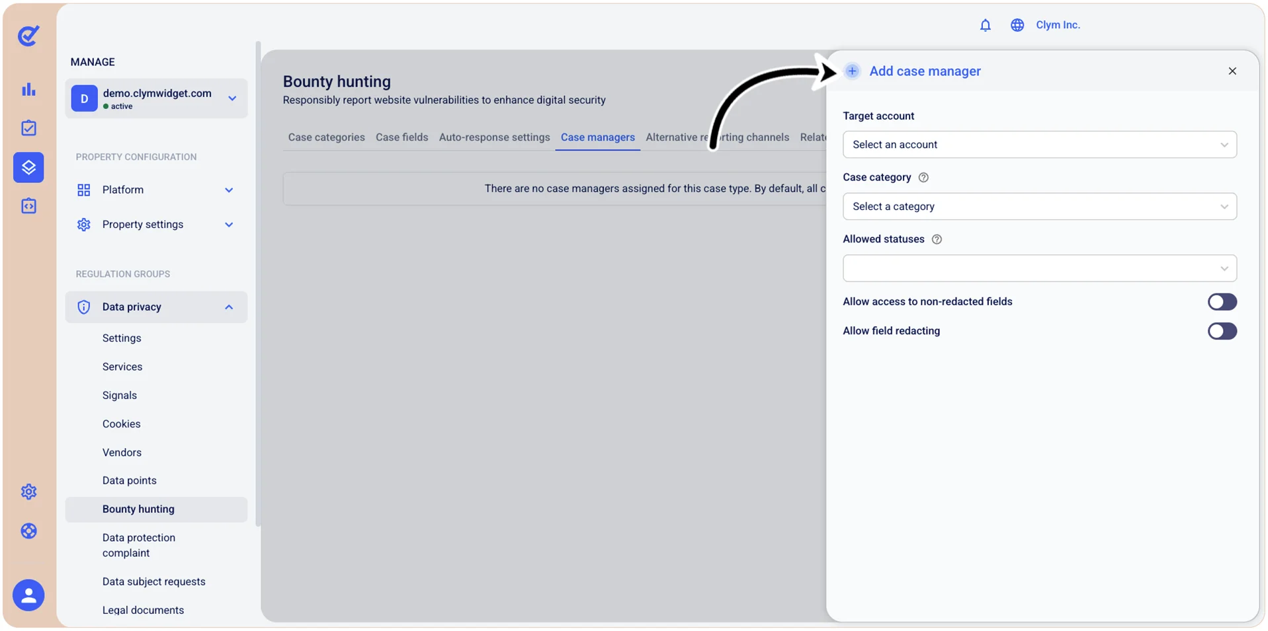Open the Alternative reporting channels tab

[717, 137]
